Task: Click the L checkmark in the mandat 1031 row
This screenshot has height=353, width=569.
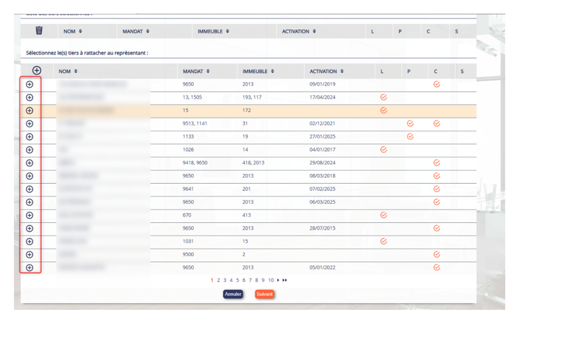Action: coord(383,242)
